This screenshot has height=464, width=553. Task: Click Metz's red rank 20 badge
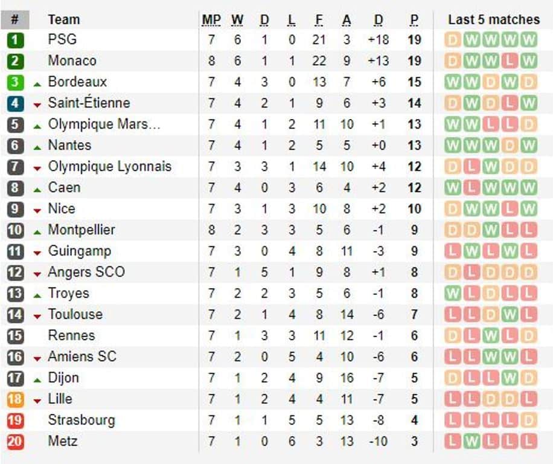coord(15,442)
